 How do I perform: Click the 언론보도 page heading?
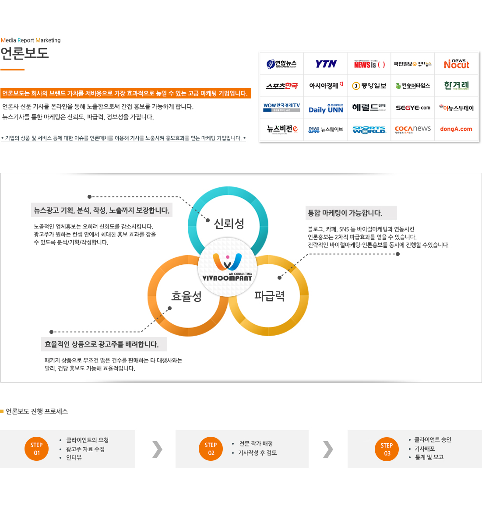pyautogui.click(x=25, y=53)
